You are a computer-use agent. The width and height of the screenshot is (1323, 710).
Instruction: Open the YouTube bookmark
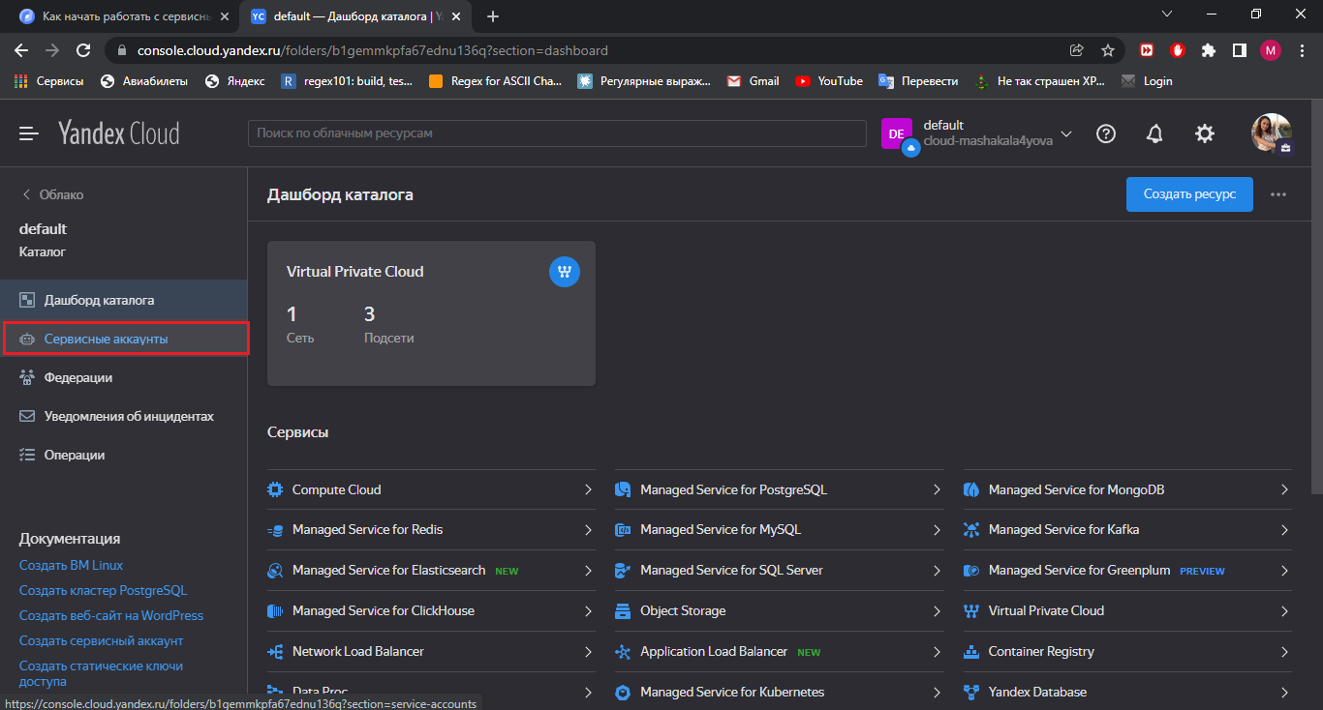[829, 81]
